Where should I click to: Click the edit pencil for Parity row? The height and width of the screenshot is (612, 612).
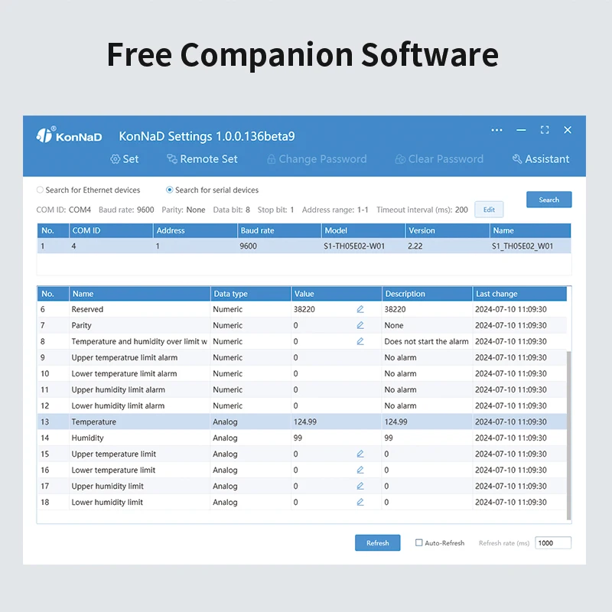(360, 325)
